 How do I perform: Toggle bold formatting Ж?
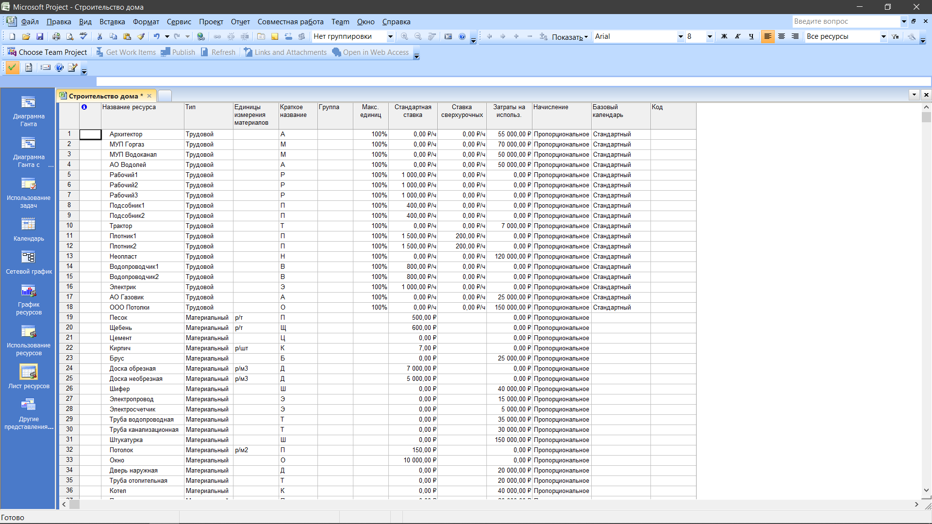(x=724, y=36)
